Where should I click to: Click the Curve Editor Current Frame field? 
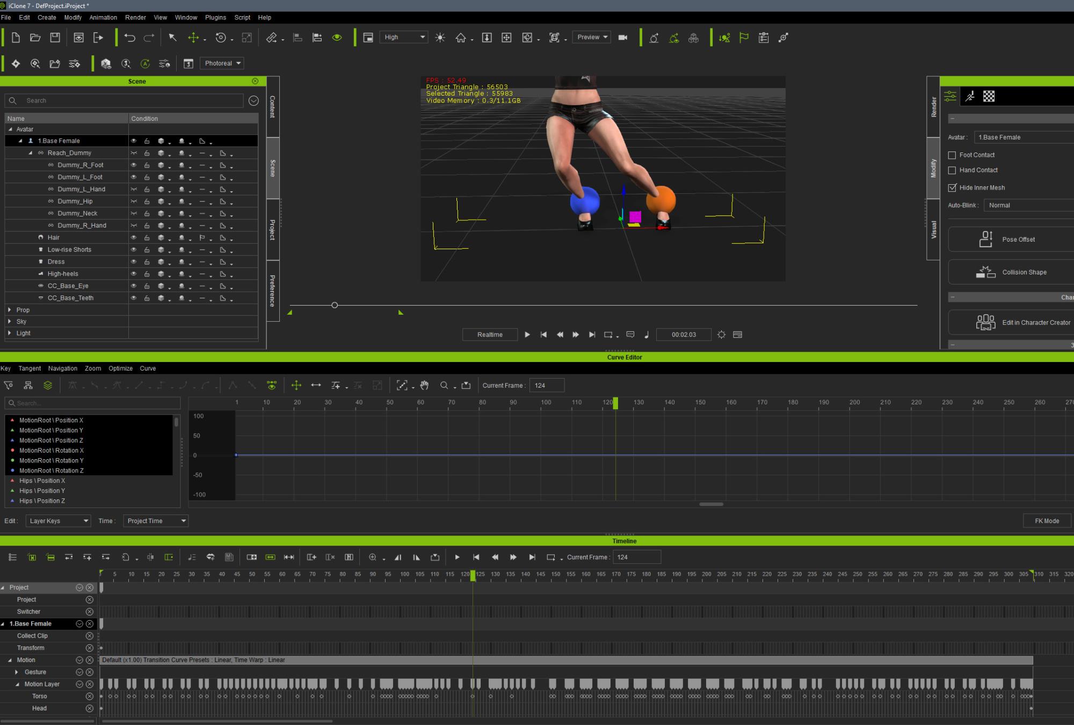(x=547, y=386)
